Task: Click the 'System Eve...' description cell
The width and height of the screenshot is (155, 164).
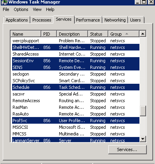Action: pyautogui.click(x=72, y=67)
